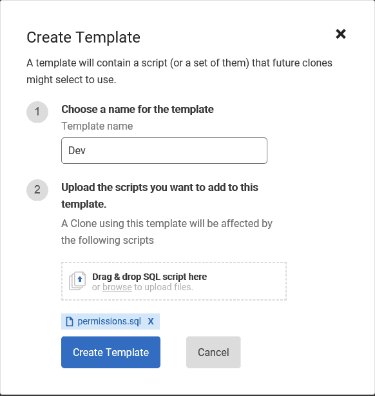Click the 'Upload the scripts' step heading
Screen dimensions: 375x396
[160, 195]
